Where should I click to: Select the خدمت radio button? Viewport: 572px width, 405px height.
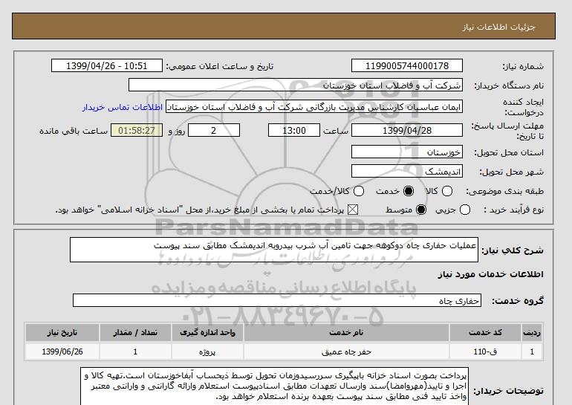(x=409, y=191)
